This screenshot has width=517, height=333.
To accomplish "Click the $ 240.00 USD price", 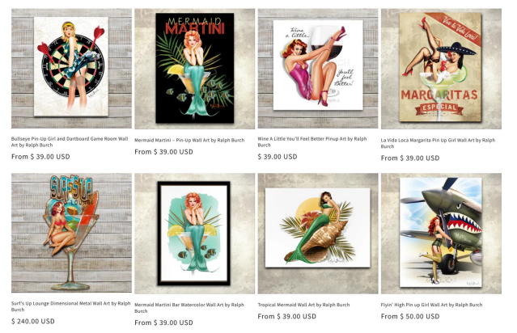I will click(x=33, y=321).
